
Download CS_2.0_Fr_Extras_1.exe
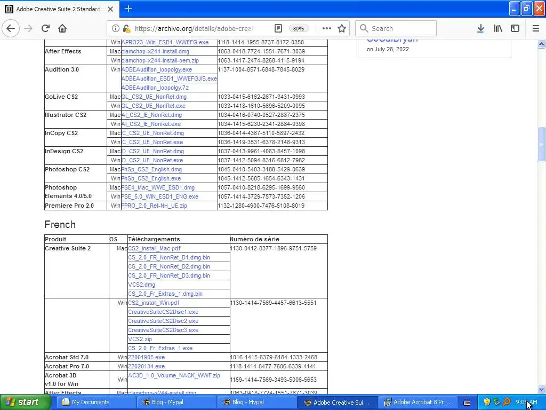160,348
